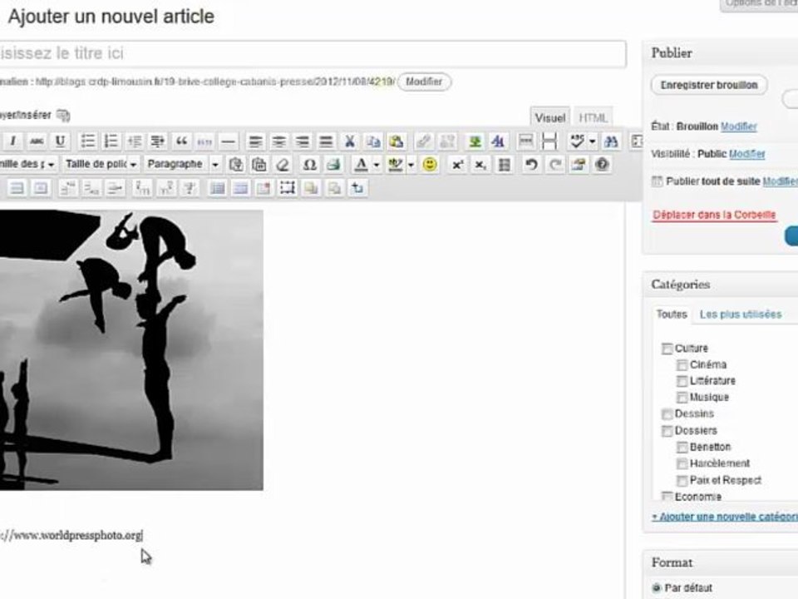This screenshot has width=798, height=599.
Task: Click the article title field
Action: pos(313,53)
